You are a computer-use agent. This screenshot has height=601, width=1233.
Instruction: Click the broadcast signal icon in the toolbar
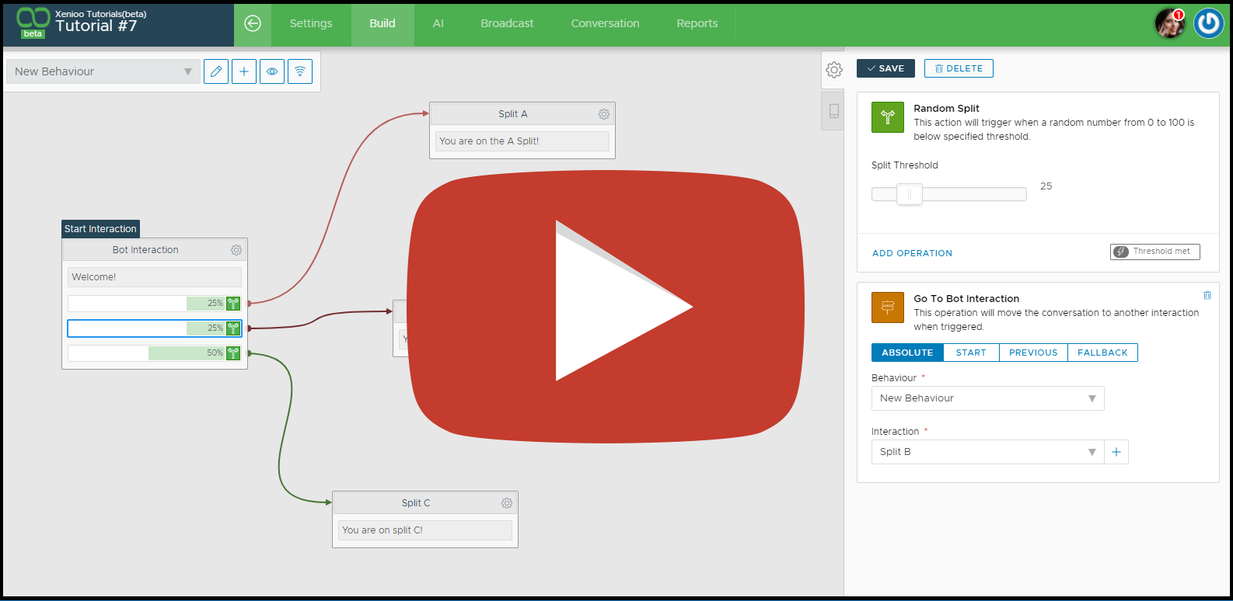click(x=300, y=71)
